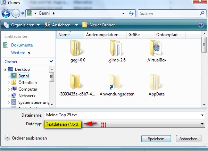
Task: Click the Ansichten views button
Action: click(58, 25)
